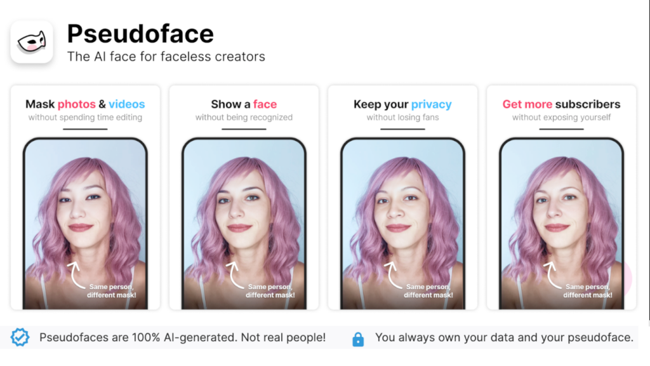This screenshot has height=366, width=650.
Task: Click the '100% AI-generated' notice text
Action: point(182,338)
